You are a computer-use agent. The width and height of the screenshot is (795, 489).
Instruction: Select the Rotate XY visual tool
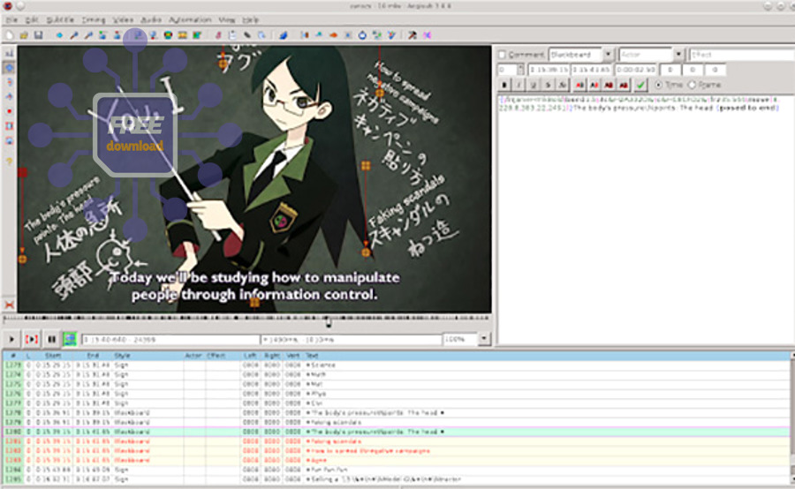pyautogui.click(x=9, y=96)
